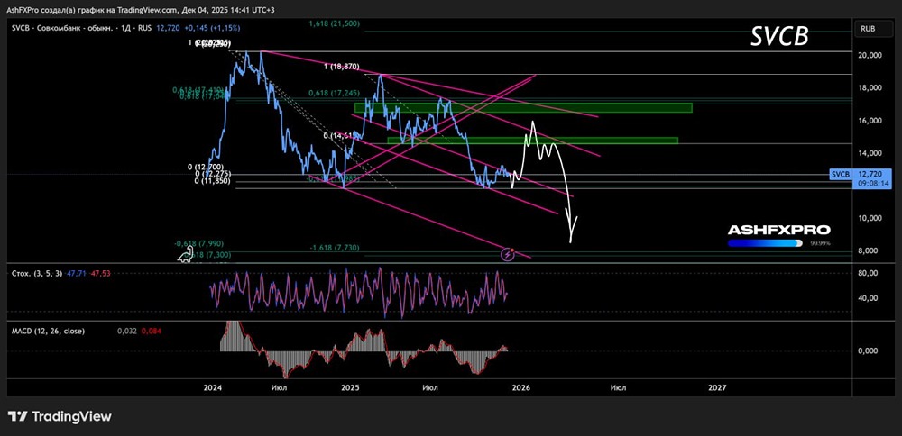
Task: Select the Стох. (3, 5, 3) indicator legend
Action: (x=37, y=274)
